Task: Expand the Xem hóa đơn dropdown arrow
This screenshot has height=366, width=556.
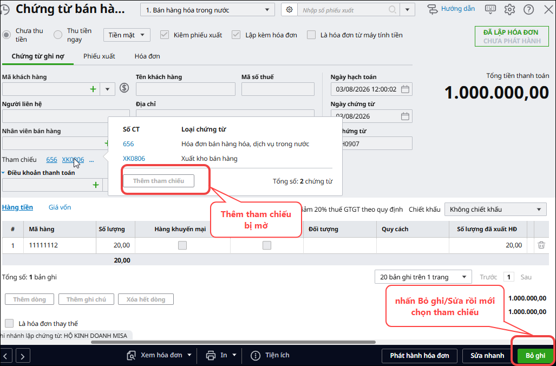Action: tap(189, 355)
